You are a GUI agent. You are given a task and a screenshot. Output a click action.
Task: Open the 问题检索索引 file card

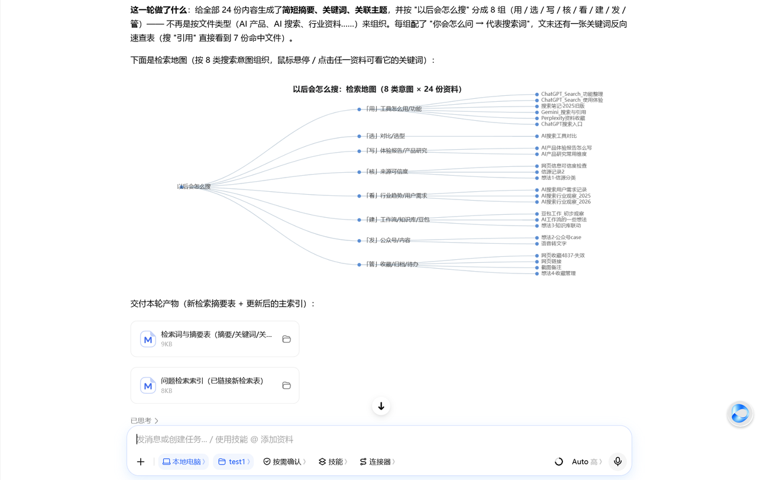coord(215,385)
